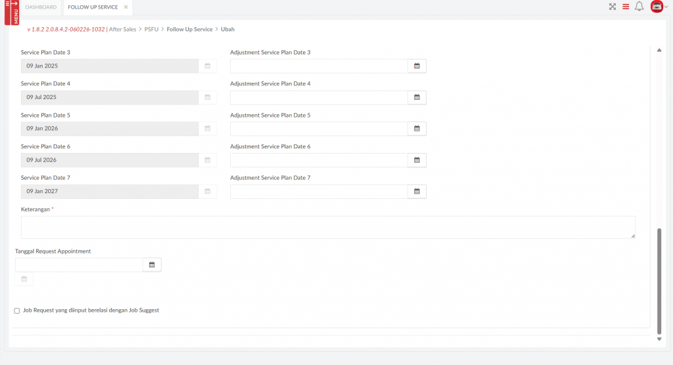The image size is (673, 365).
Task: Select the FOLLOW UP SERVICE tab
Action: [93, 7]
